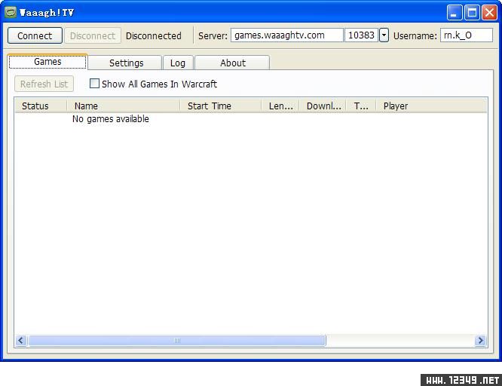Image resolution: width=502 pixels, height=386 pixels.
Task: Close the Waaagh!TV window
Action: coord(489,13)
